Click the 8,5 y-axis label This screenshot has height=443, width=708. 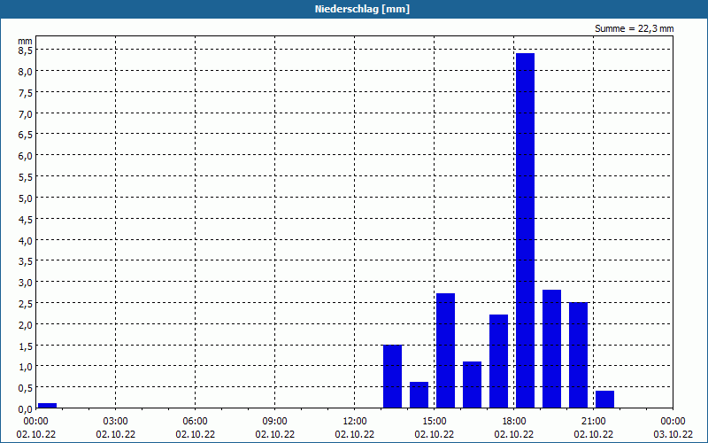pyautogui.click(x=26, y=51)
